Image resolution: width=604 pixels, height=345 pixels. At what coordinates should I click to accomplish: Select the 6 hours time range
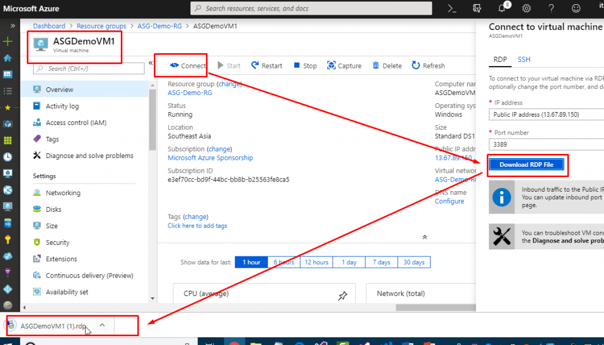point(283,262)
